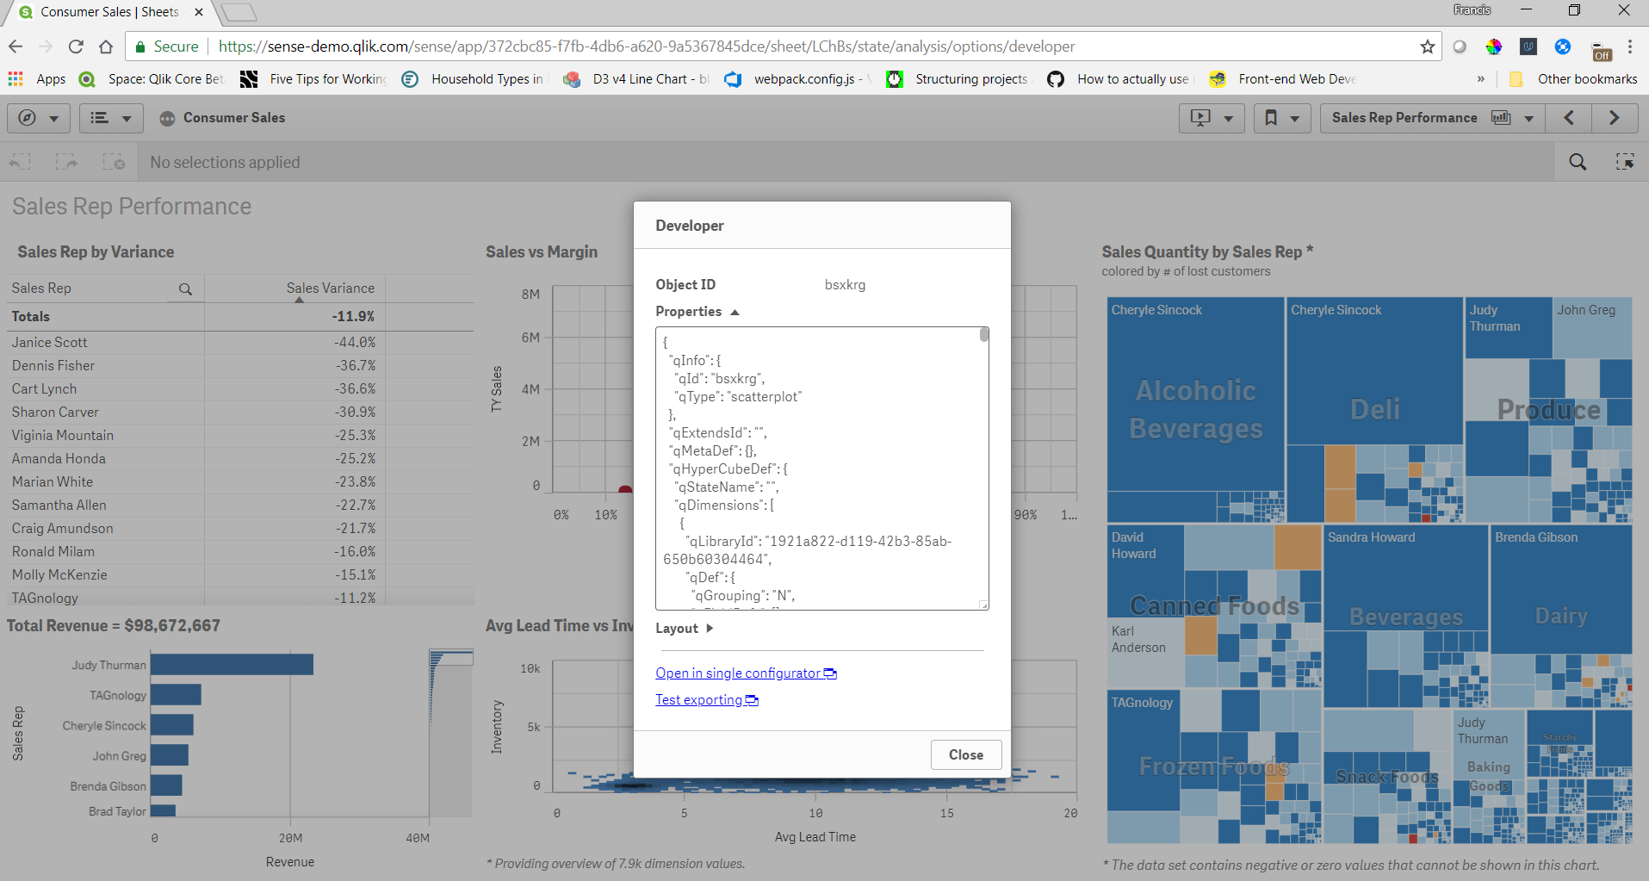Reload the current page
The height and width of the screenshot is (881, 1649).
click(x=76, y=47)
